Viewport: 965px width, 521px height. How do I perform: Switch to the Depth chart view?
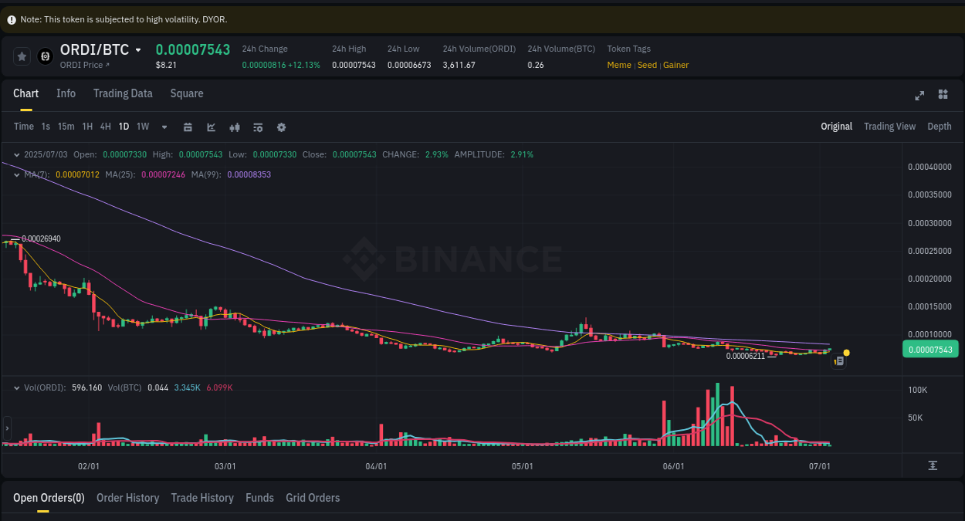(x=940, y=126)
